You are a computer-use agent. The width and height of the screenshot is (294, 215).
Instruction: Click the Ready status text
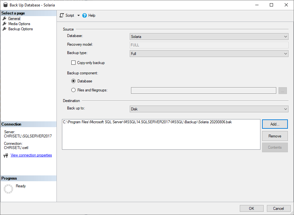pyautogui.click(x=21, y=186)
